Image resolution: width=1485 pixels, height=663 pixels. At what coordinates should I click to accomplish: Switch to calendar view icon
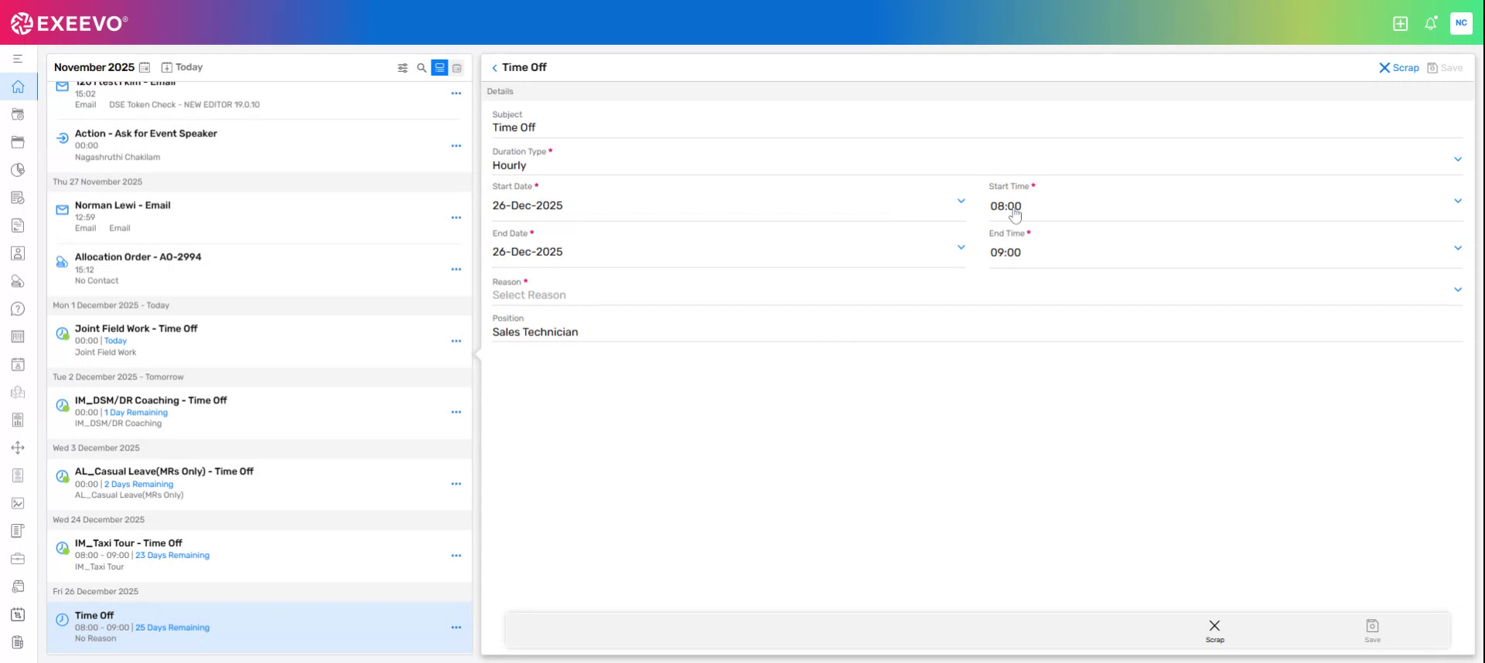[x=457, y=68]
